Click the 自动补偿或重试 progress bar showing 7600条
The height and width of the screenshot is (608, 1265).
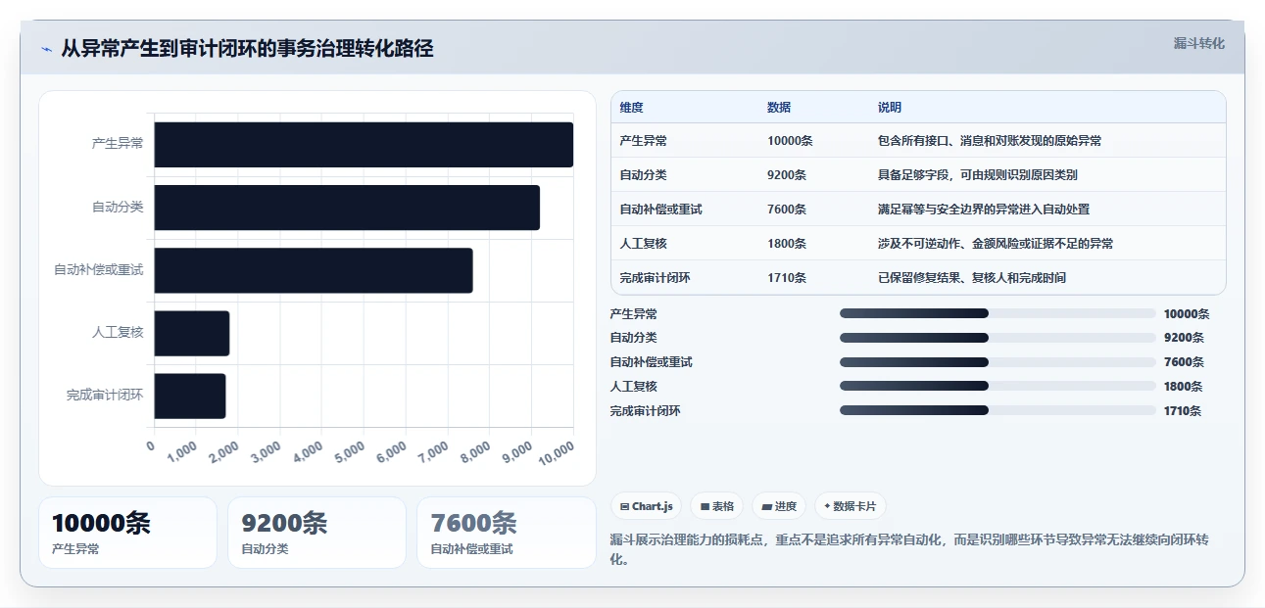click(997, 362)
